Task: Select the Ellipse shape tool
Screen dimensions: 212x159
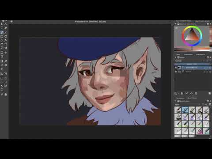Action: (6, 36)
